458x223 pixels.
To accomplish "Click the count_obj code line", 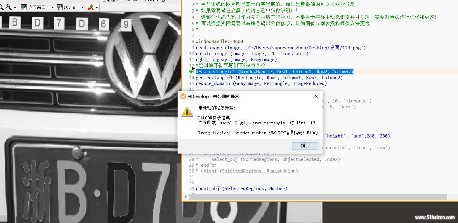I will click(242, 189).
